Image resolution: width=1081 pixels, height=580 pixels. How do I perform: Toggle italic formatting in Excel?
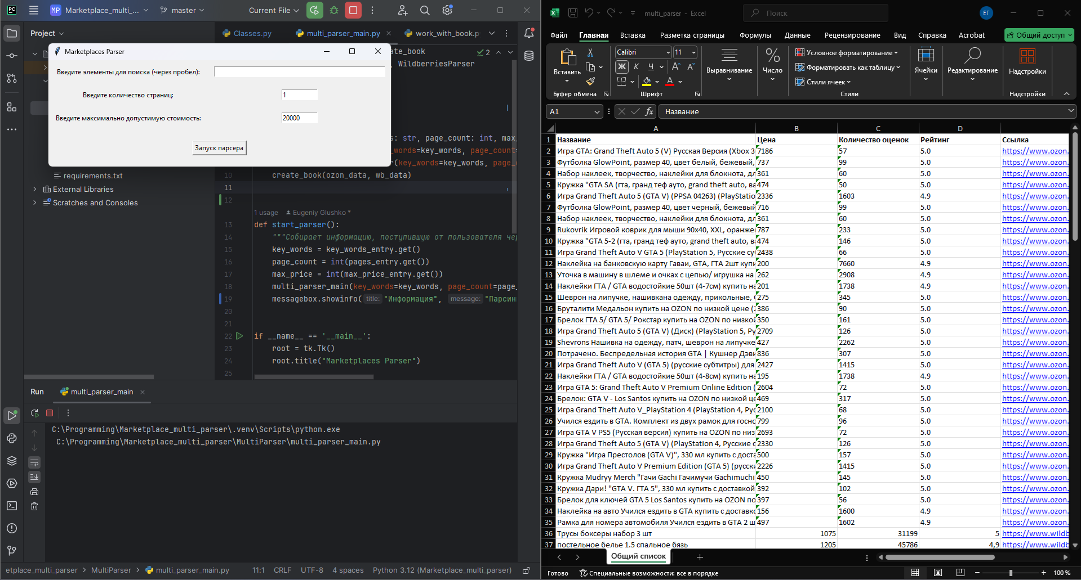click(x=636, y=67)
